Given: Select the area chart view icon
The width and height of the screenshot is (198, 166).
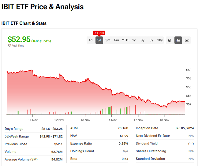Looking at the screenshot, I should click(178, 40).
